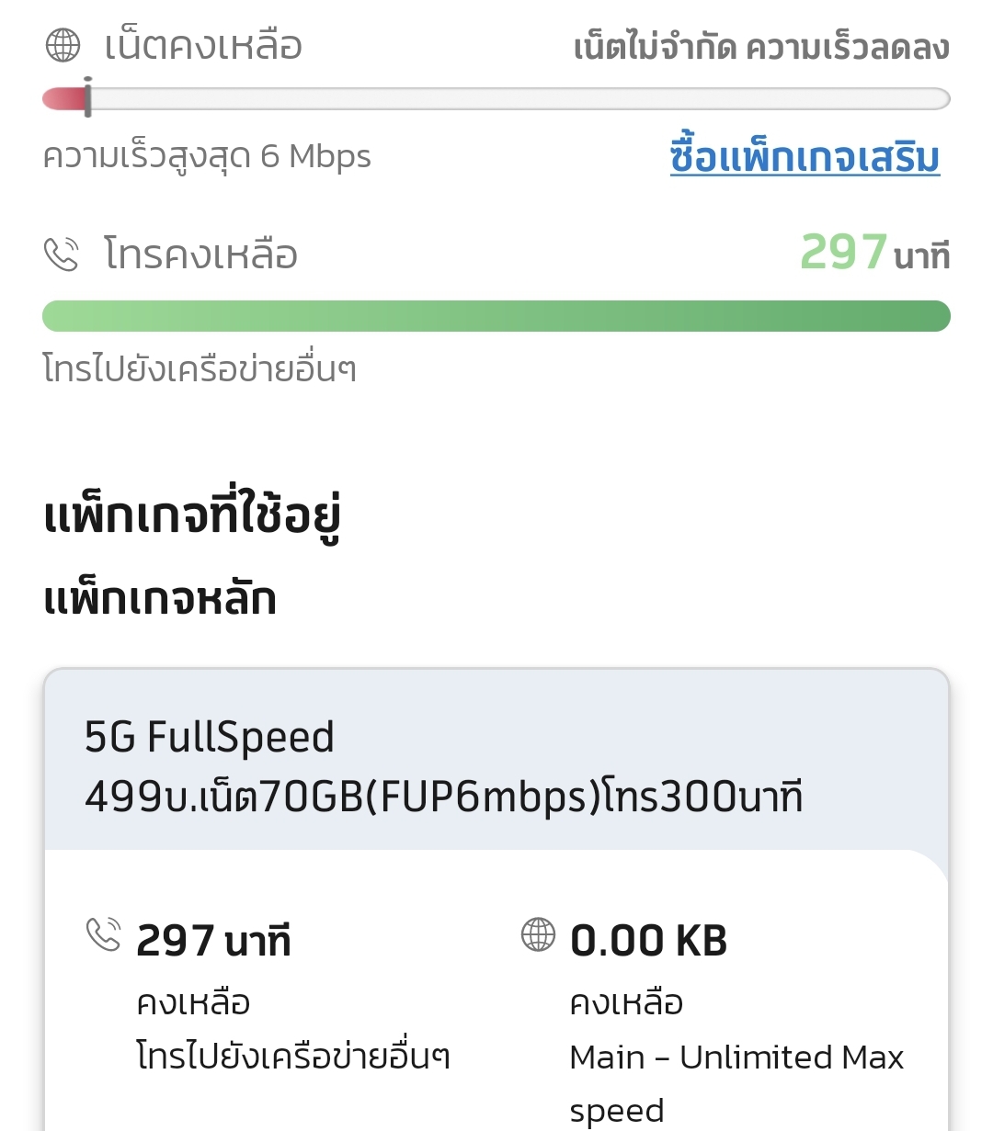The image size is (993, 1131).
Task: Click the เน็ตไม่จำกัด ความเร็วลดลง status text
Action: coord(761,47)
